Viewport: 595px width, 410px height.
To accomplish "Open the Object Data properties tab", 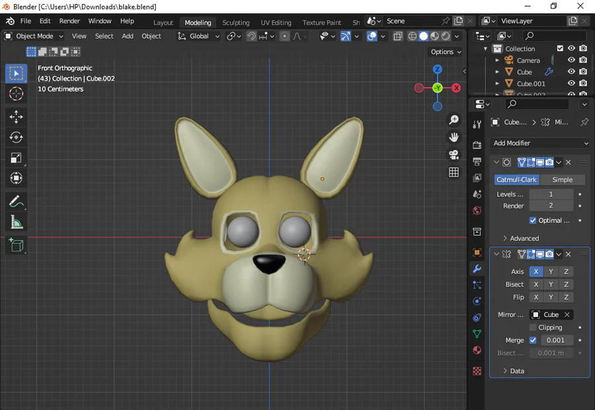I will (x=477, y=334).
